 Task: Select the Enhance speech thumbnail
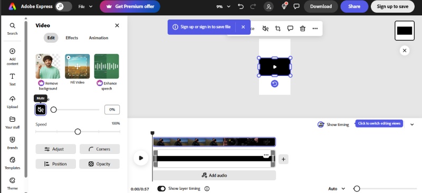(x=107, y=66)
